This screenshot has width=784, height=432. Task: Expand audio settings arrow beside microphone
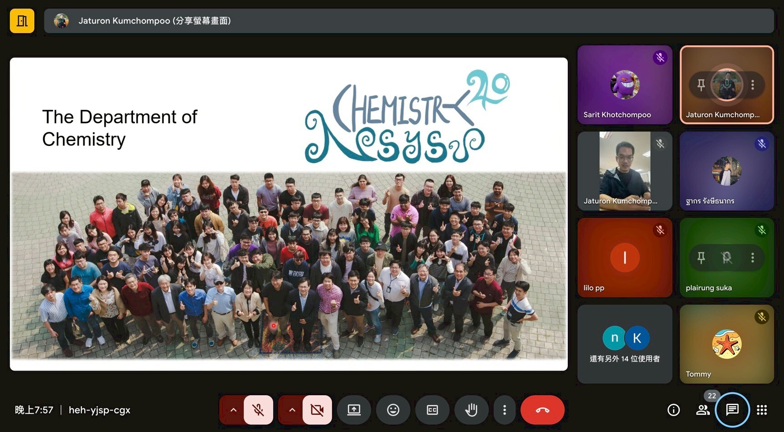pos(233,410)
